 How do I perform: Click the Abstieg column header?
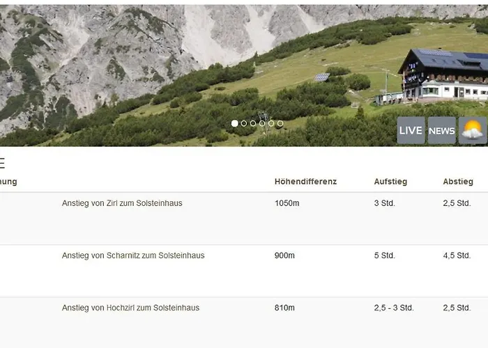pyautogui.click(x=458, y=182)
